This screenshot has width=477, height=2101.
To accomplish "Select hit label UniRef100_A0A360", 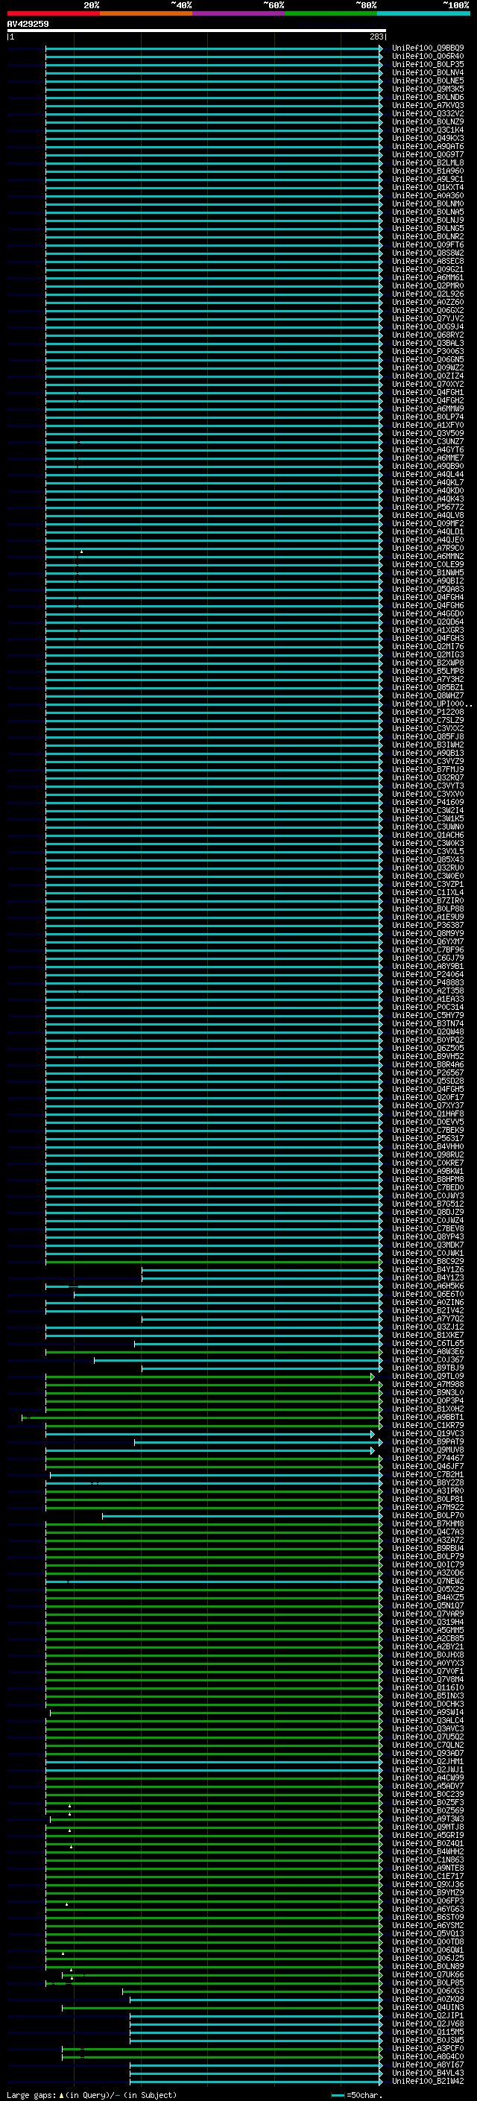I will click(427, 196).
